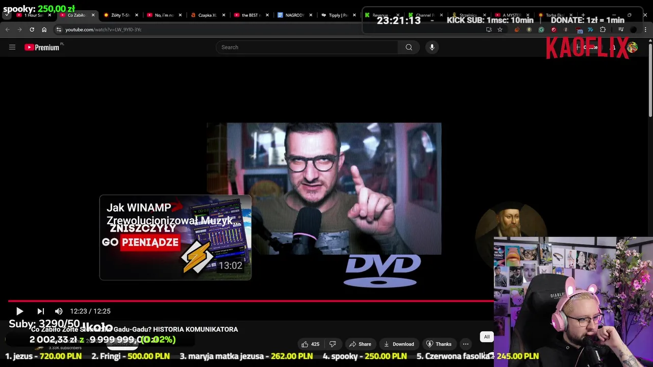Close the Żółty T-Sh tab

(136, 15)
